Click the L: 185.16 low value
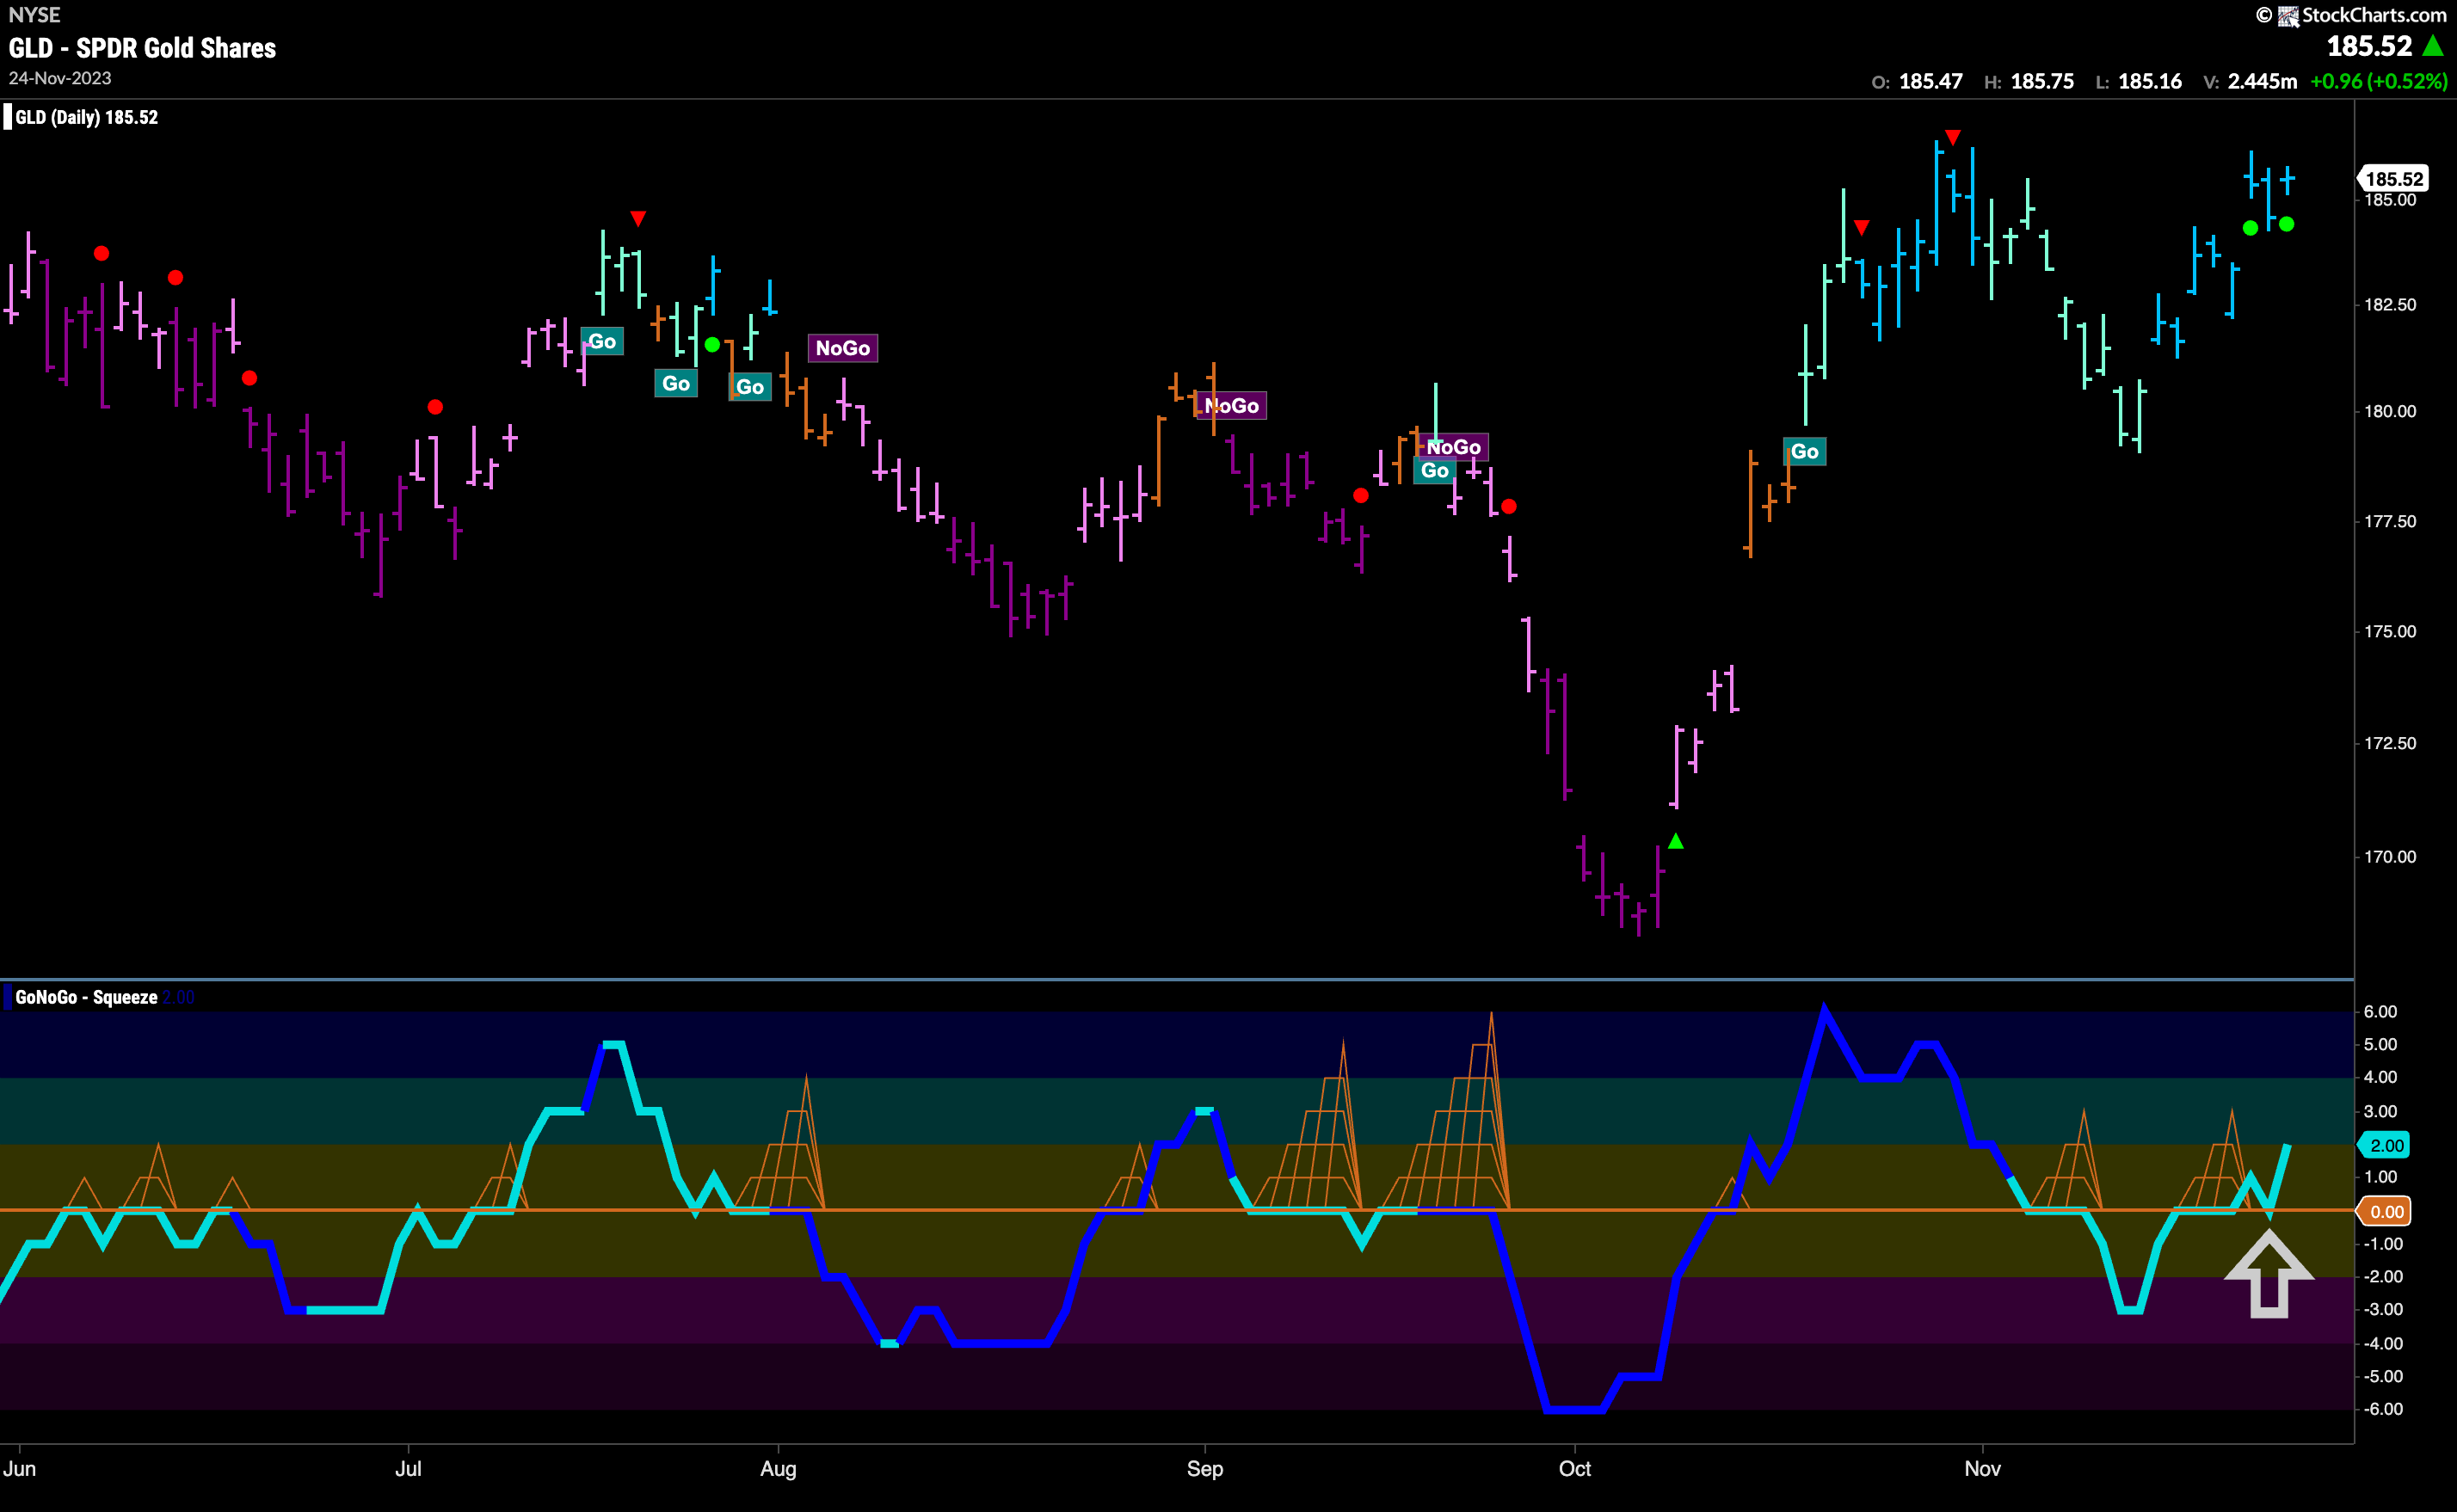The image size is (2457, 1512). [2138, 81]
